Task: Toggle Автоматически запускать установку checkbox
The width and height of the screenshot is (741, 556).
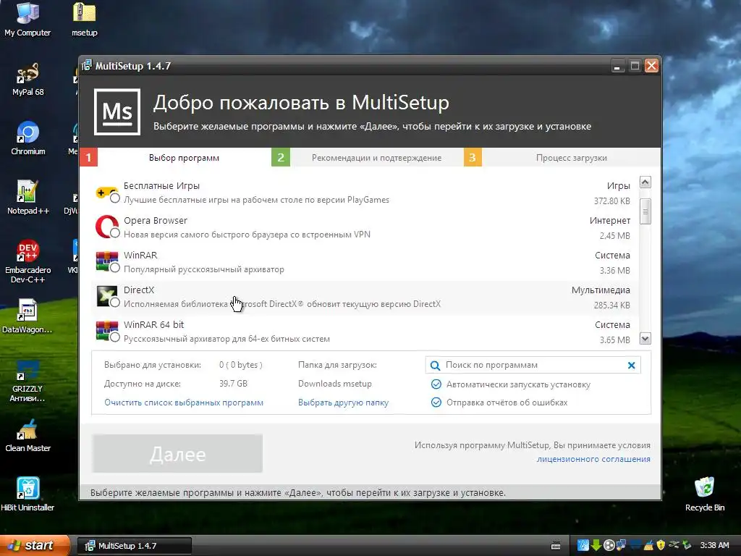Action: 436,384
